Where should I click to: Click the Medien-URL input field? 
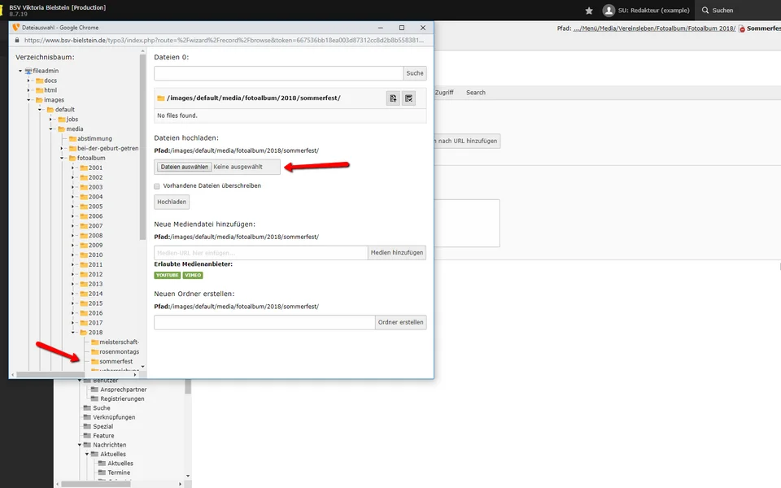[x=261, y=253]
